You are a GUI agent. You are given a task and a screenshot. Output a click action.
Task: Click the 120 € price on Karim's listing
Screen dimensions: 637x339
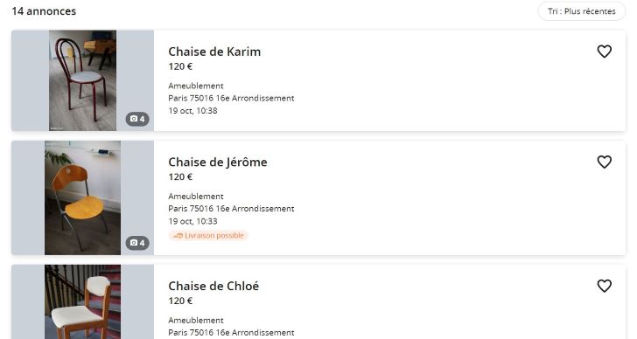coord(180,66)
